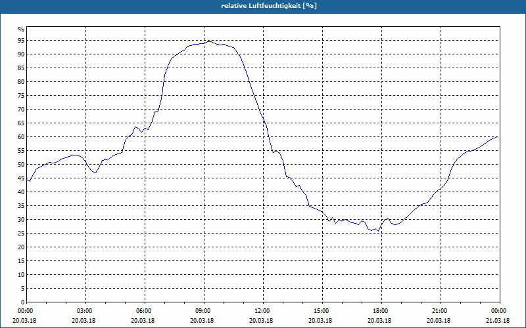
Task: Select the 06:00 time label
Action: coord(143,311)
